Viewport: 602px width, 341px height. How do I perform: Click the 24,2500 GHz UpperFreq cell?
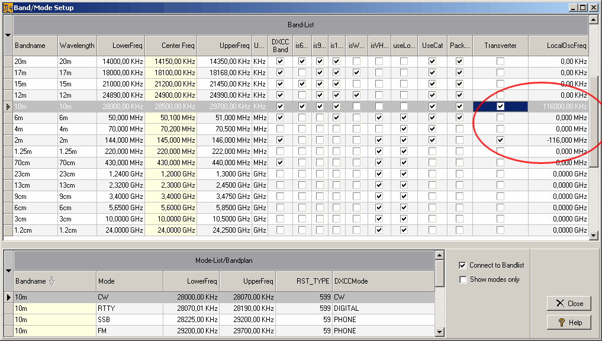(x=224, y=230)
